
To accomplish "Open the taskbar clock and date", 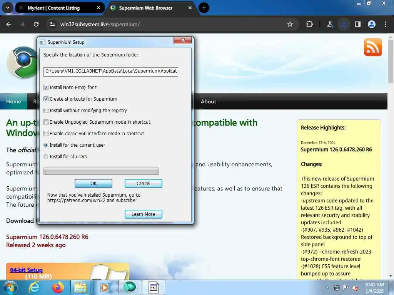I will click(x=374, y=288).
